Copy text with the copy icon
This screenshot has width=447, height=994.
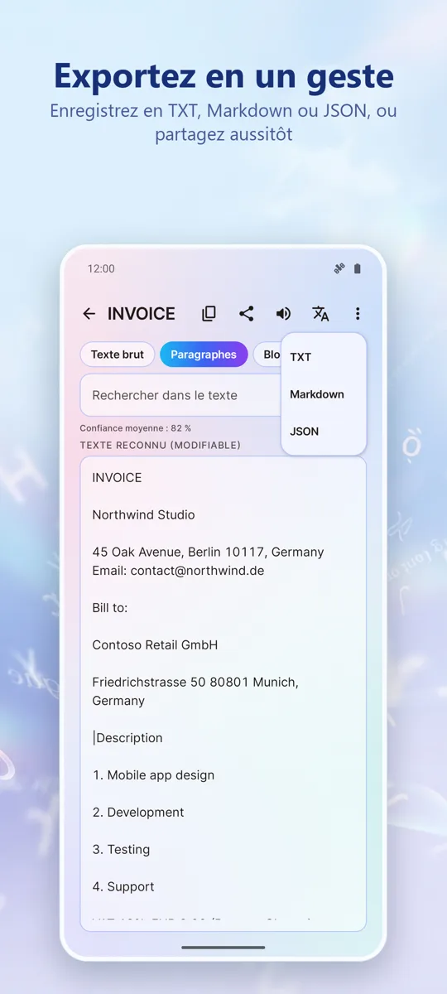pos(209,314)
